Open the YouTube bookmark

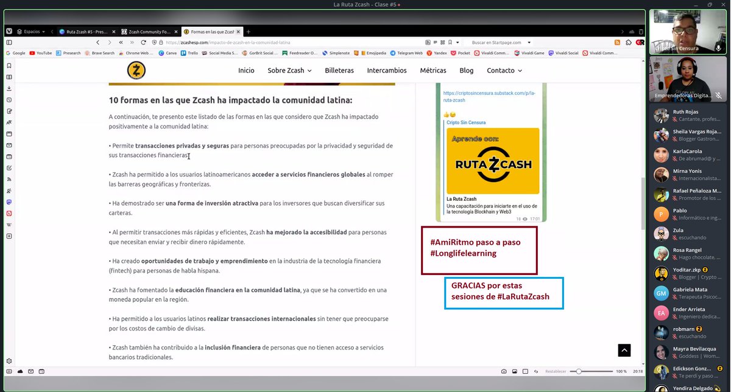40,53
